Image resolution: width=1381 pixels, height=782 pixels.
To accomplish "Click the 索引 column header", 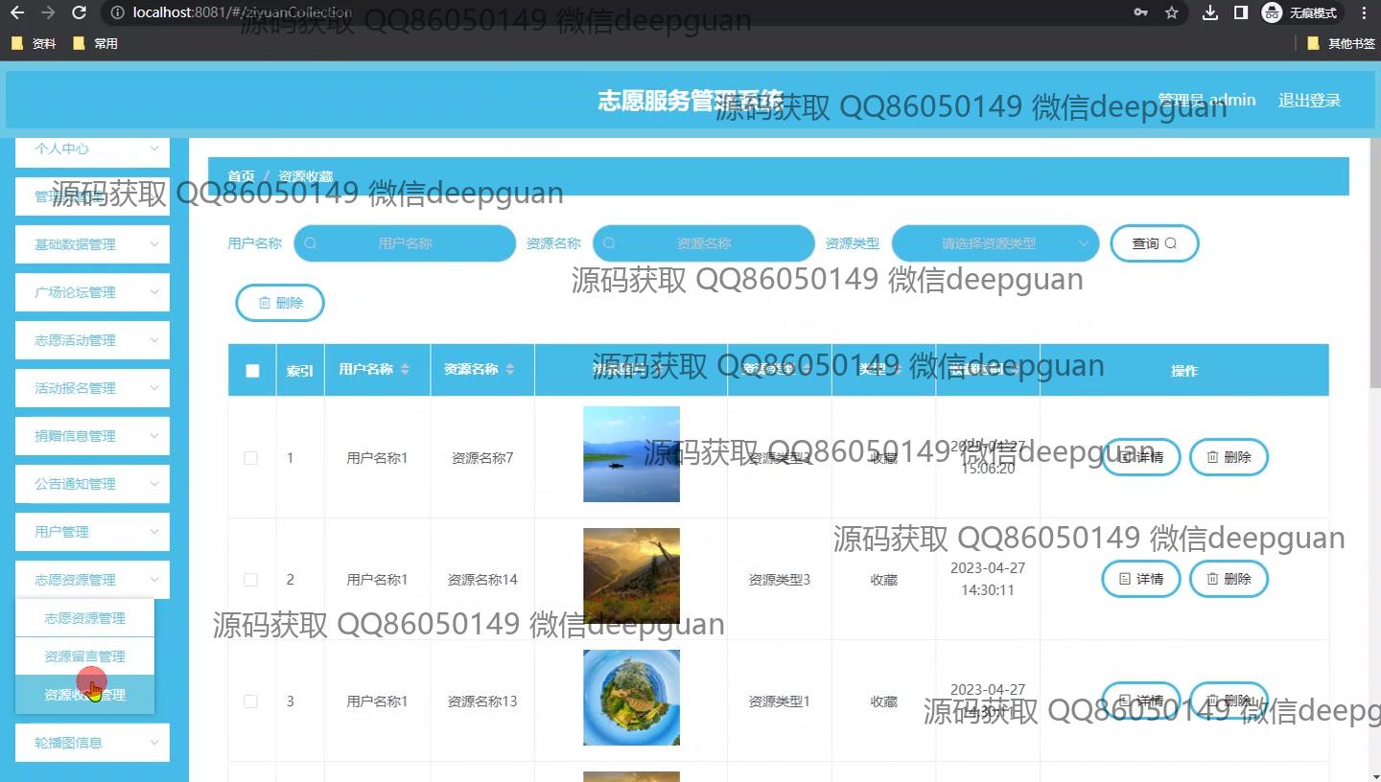I will 300,371.
